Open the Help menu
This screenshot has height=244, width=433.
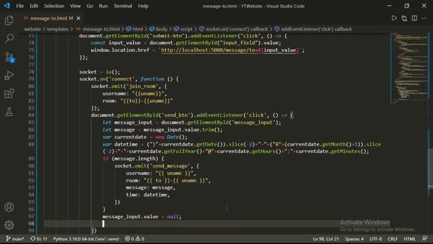coord(143,6)
